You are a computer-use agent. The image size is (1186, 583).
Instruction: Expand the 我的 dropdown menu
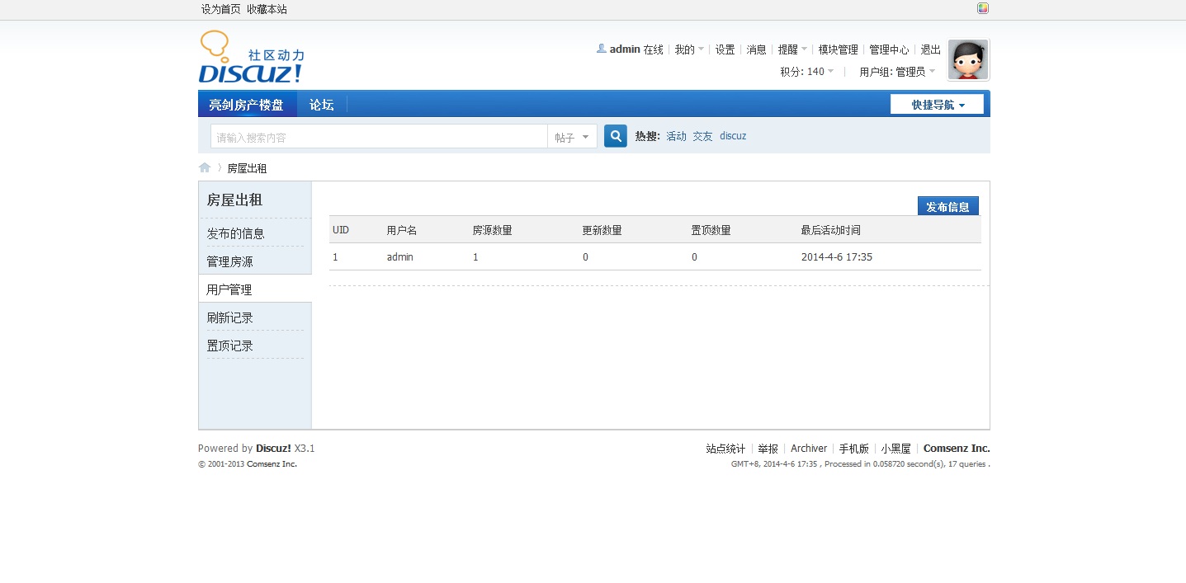click(689, 49)
